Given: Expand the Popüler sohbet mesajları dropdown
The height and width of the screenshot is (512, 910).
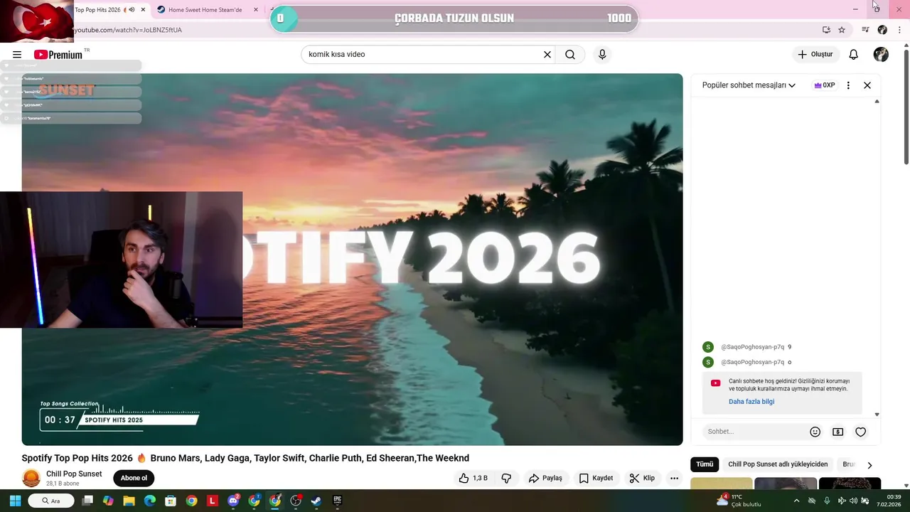Looking at the screenshot, I should coord(749,85).
